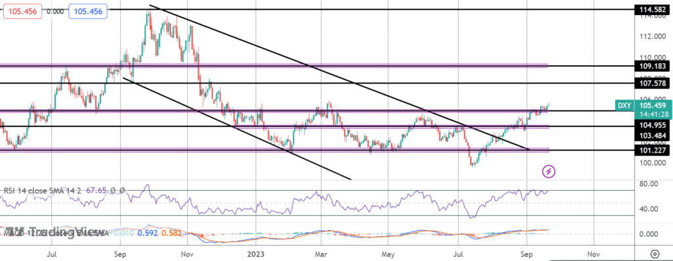
Task: Click the 114.582 price level label
Action: point(652,9)
